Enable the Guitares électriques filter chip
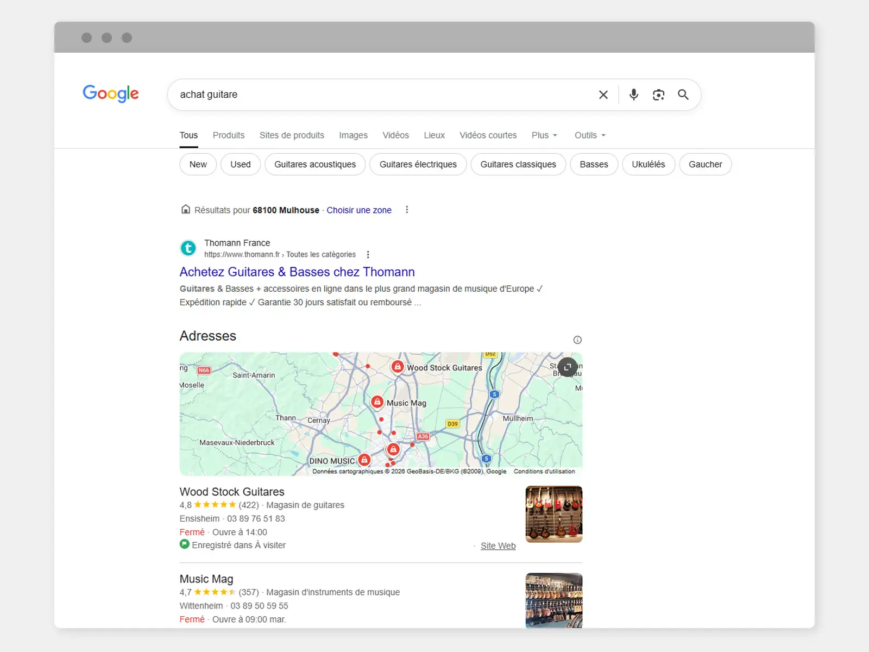 coord(418,164)
